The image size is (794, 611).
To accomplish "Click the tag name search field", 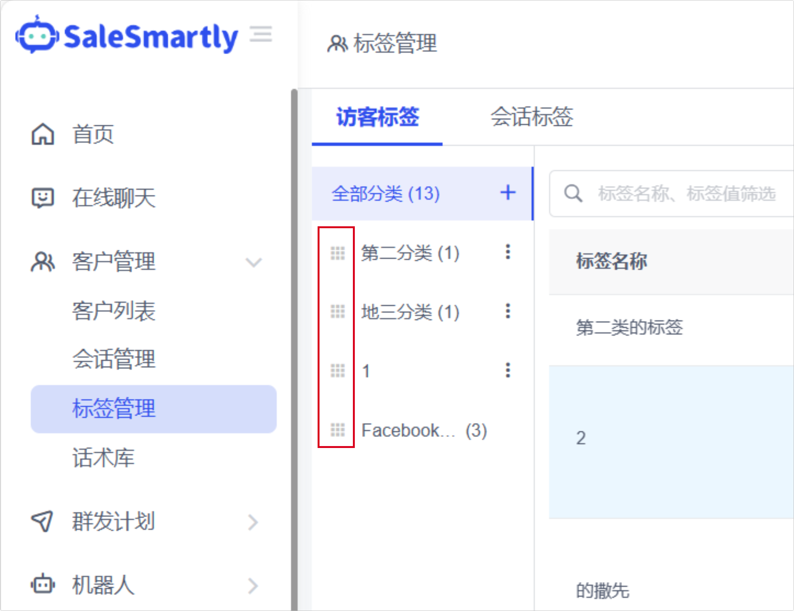I will (x=687, y=193).
